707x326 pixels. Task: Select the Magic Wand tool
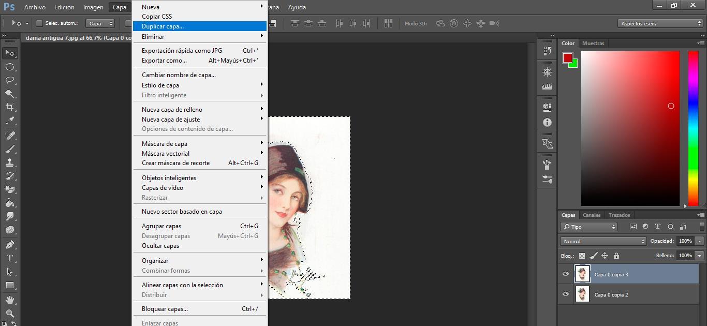point(10,94)
